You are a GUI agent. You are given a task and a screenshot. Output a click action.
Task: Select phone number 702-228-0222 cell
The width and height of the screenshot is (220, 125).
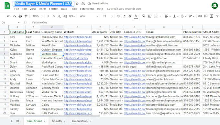(192, 113)
